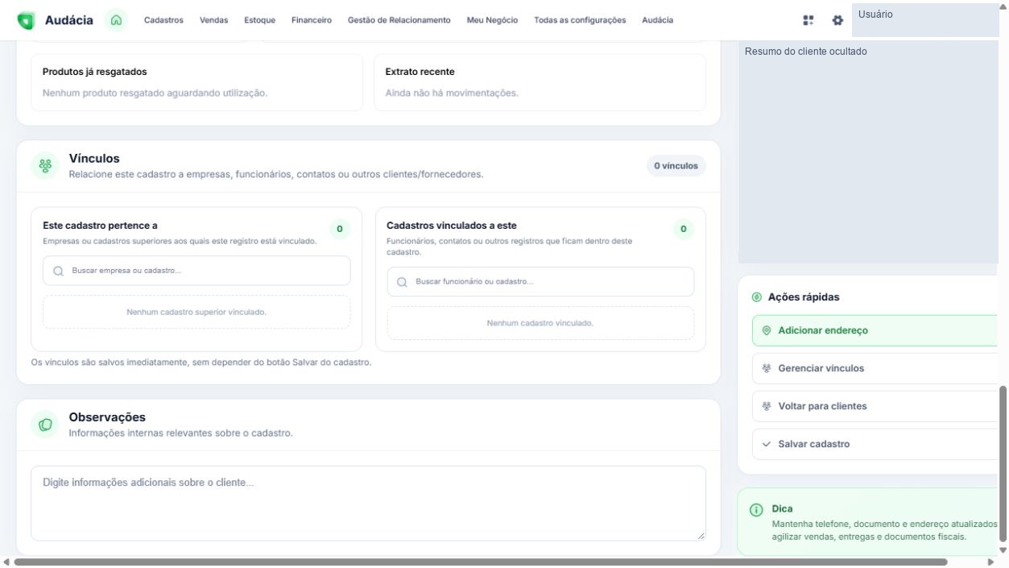Click the Produtos já resgatados heading
Image resolution: width=1009 pixels, height=568 pixels.
pos(94,72)
